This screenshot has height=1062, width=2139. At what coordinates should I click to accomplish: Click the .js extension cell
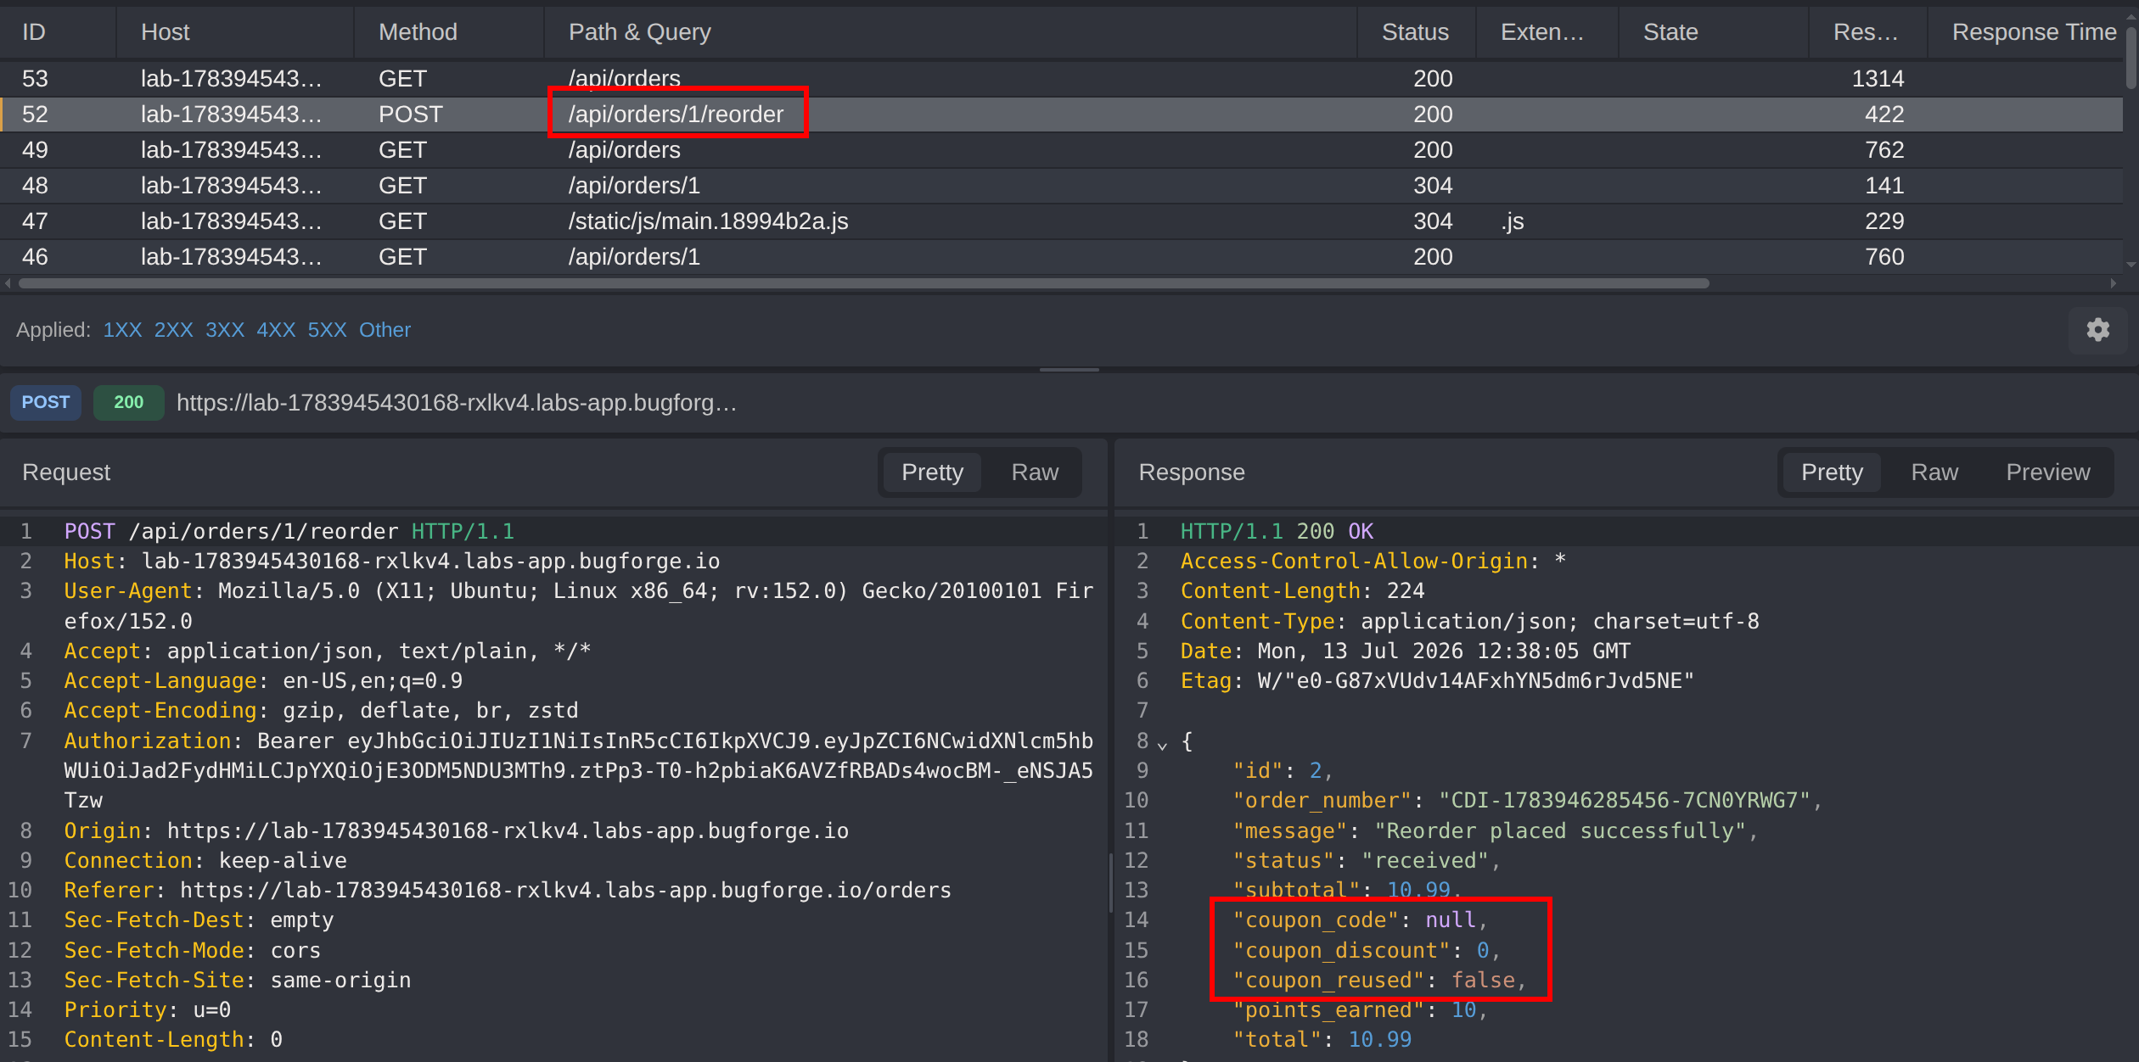[x=1512, y=221]
